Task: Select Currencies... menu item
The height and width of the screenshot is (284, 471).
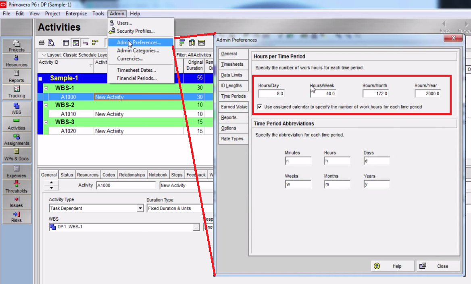Action: pos(130,58)
